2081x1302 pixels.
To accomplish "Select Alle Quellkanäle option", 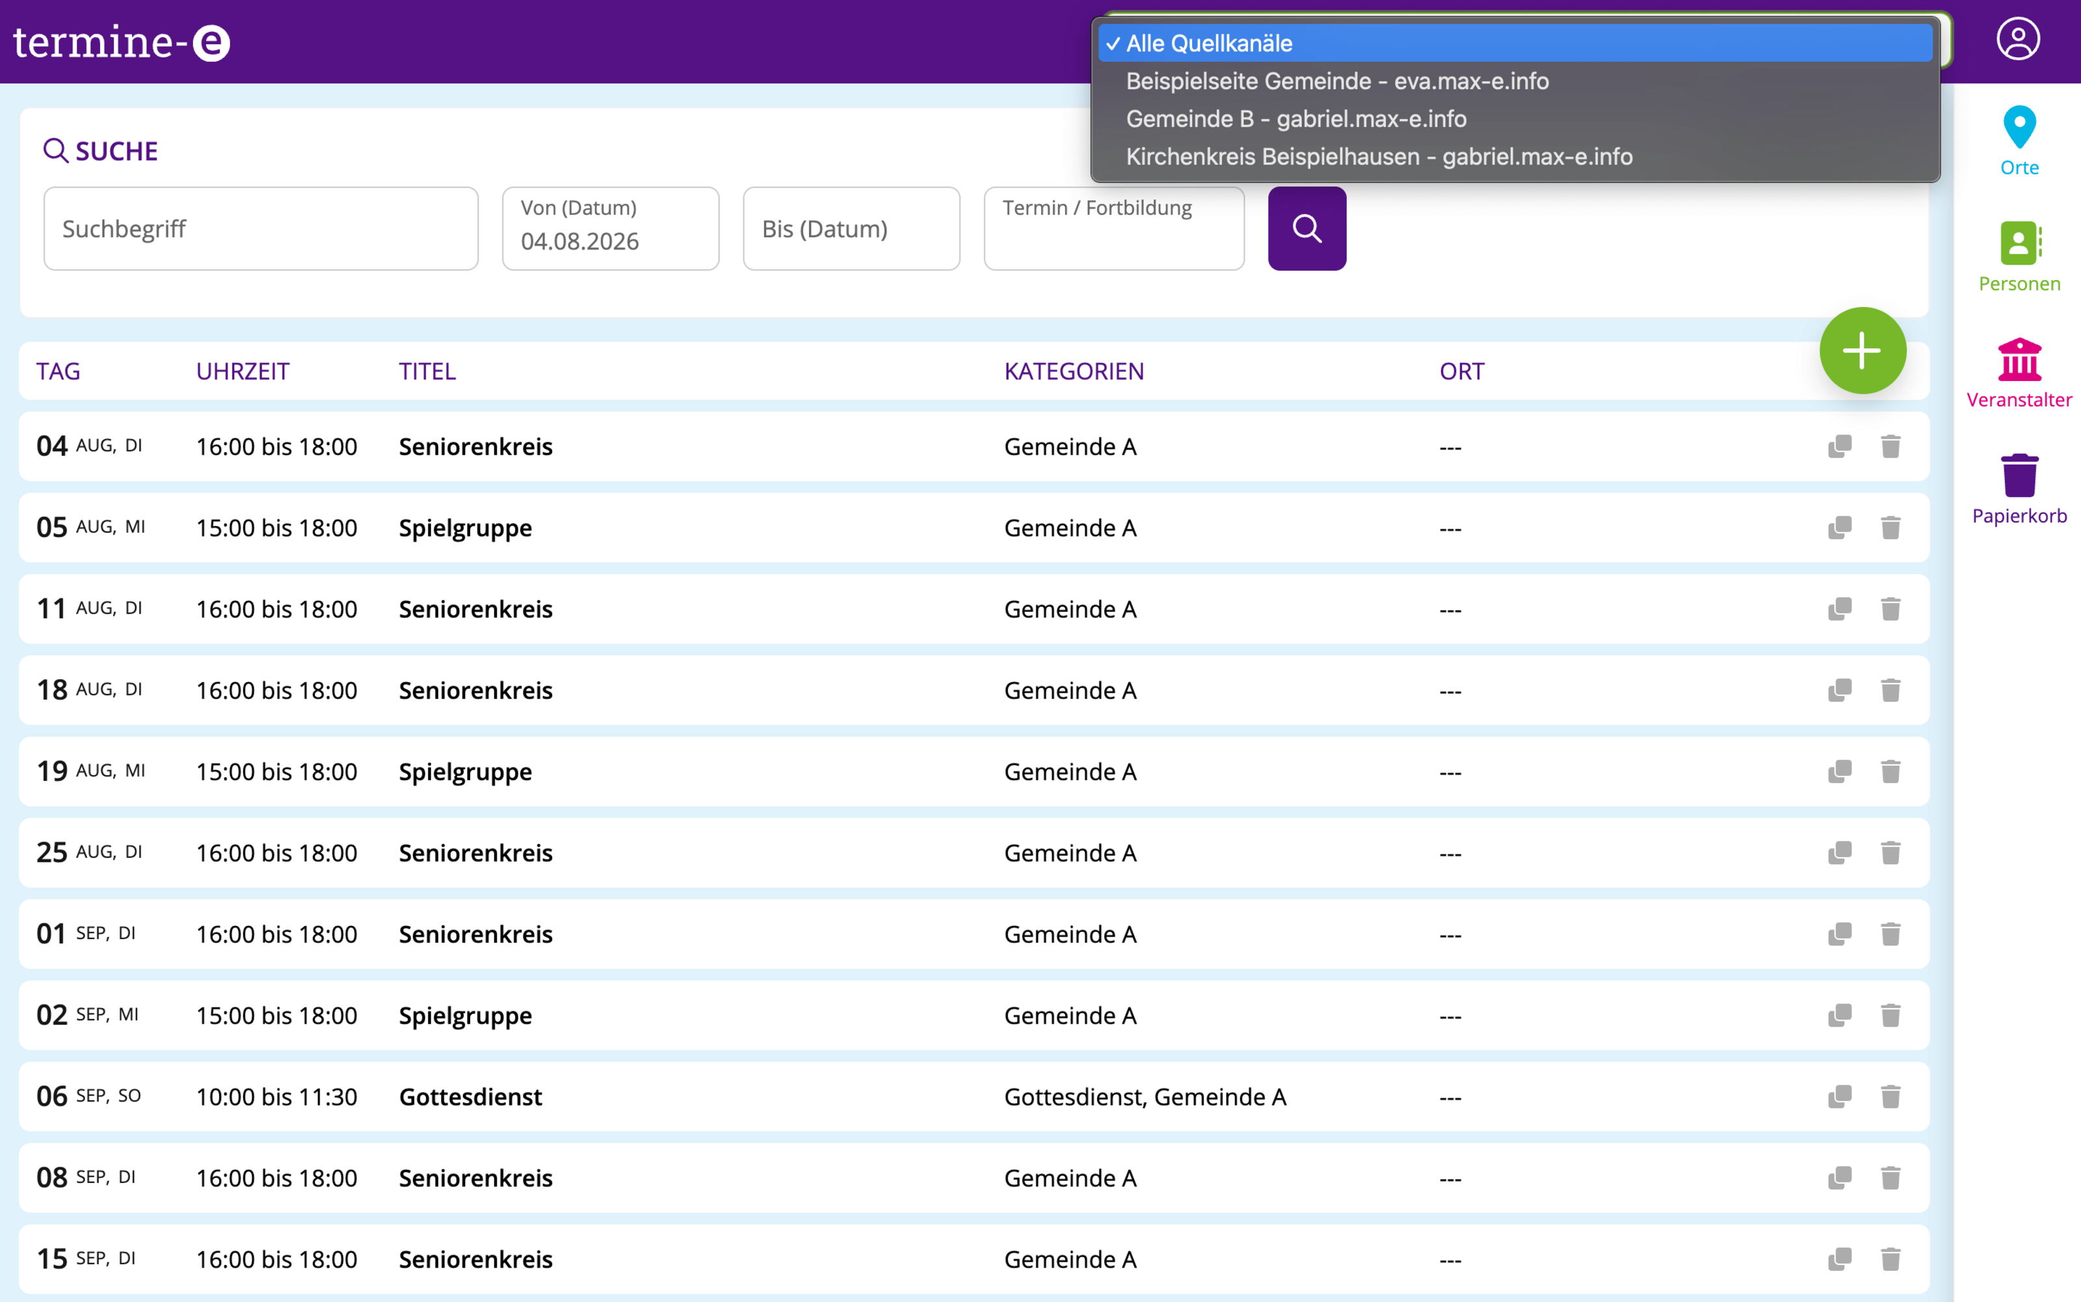I will [x=1515, y=43].
